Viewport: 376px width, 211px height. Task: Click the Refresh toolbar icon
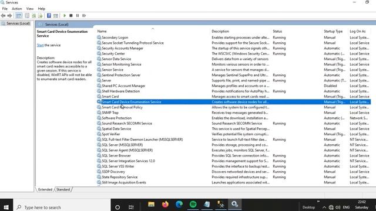coord(34,16)
